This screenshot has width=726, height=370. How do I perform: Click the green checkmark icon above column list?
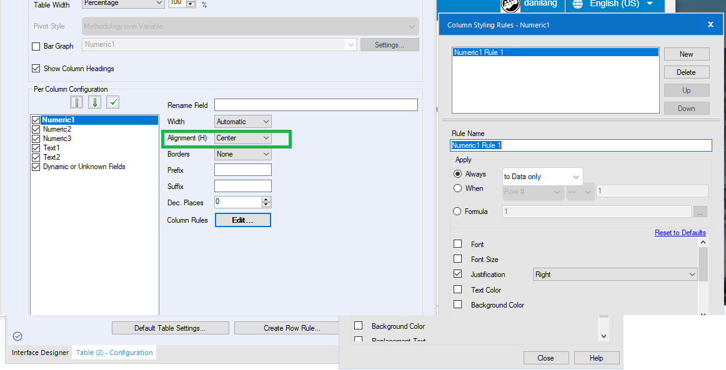pos(112,102)
